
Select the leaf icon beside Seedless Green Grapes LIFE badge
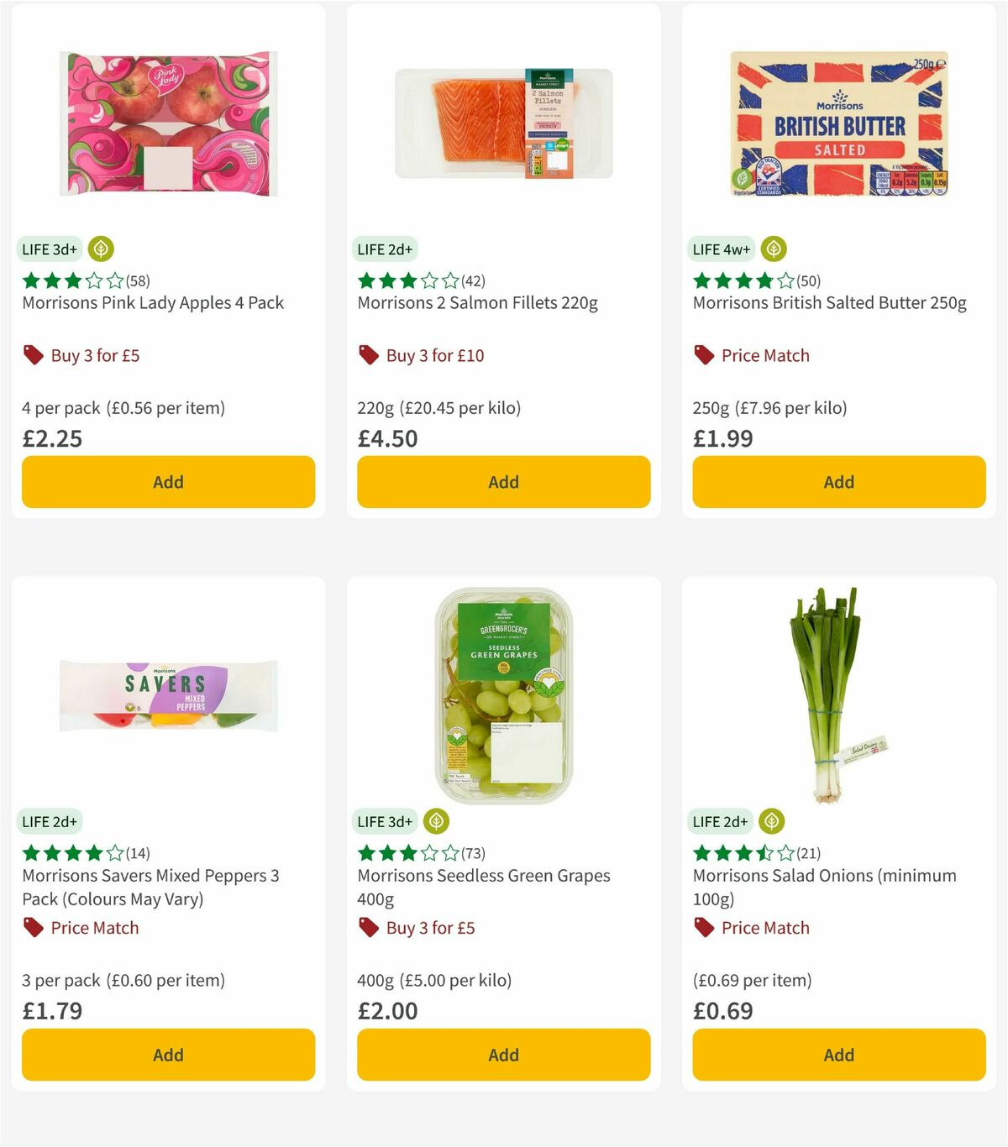(x=436, y=821)
